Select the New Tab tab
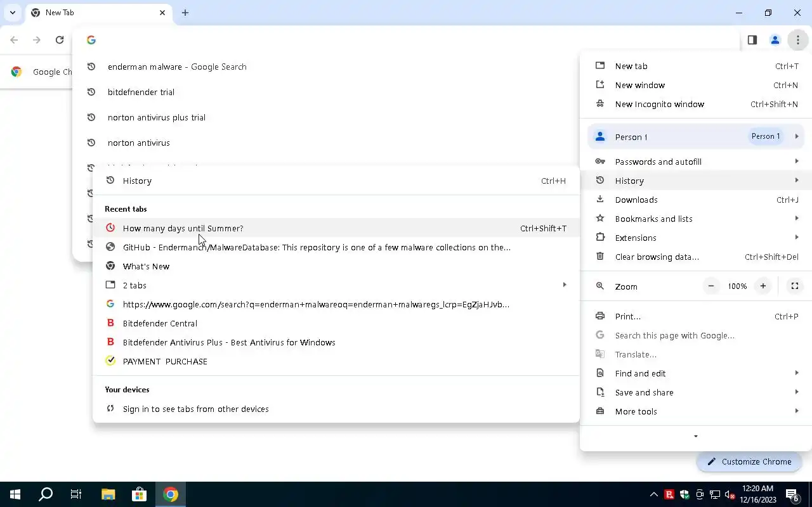 99,13
